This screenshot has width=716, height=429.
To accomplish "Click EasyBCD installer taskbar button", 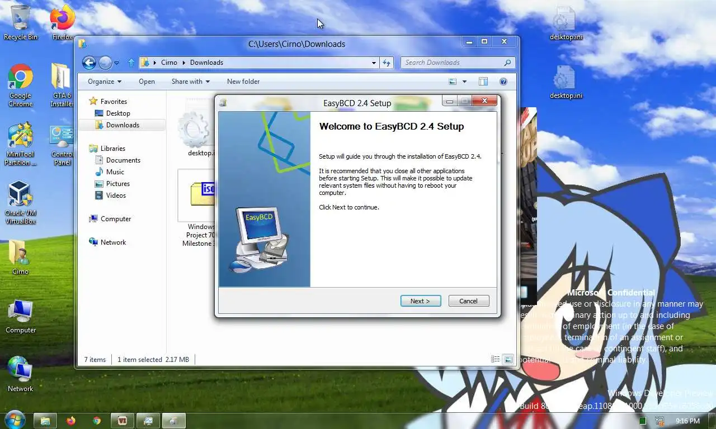I will pyautogui.click(x=174, y=421).
